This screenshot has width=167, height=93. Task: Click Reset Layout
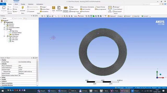pyautogui.click(x=117, y=11)
